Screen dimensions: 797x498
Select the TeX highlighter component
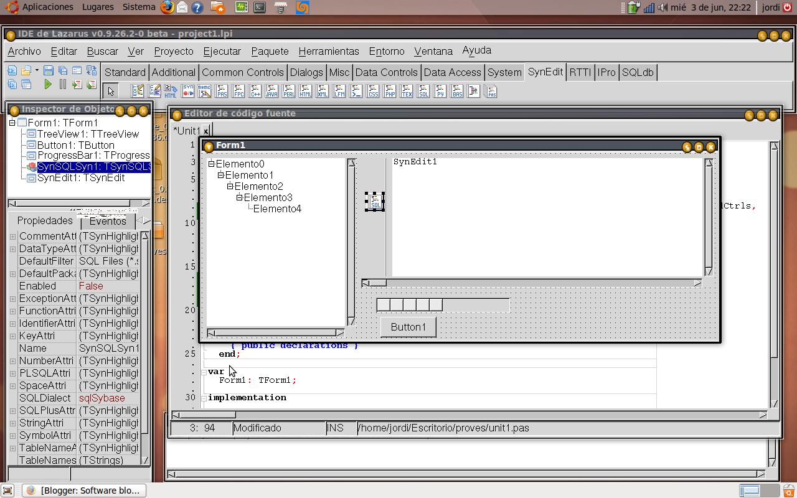point(407,92)
